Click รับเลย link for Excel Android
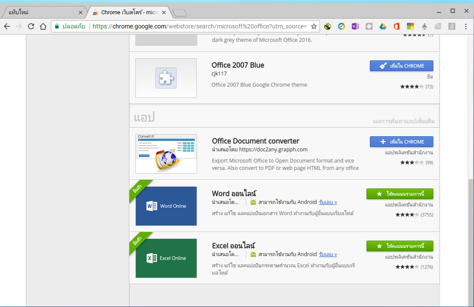This screenshot has height=307, width=474. (x=328, y=254)
